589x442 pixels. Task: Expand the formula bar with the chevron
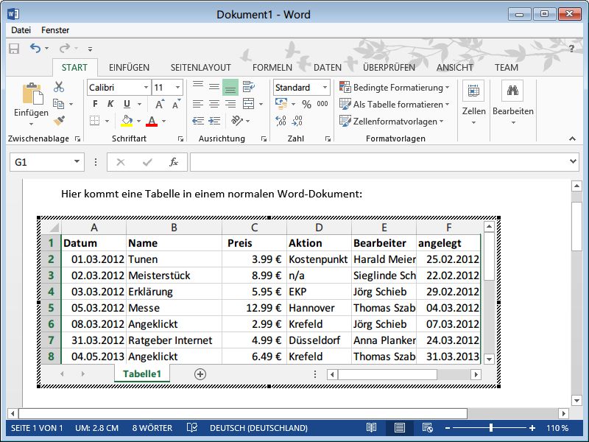click(x=573, y=161)
